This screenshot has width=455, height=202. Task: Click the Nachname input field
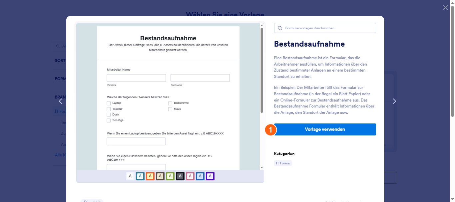click(x=200, y=78)
